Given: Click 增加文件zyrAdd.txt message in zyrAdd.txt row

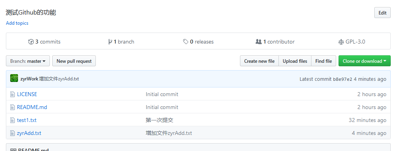Looking at the screenshot, I should [x=169, y=133].
